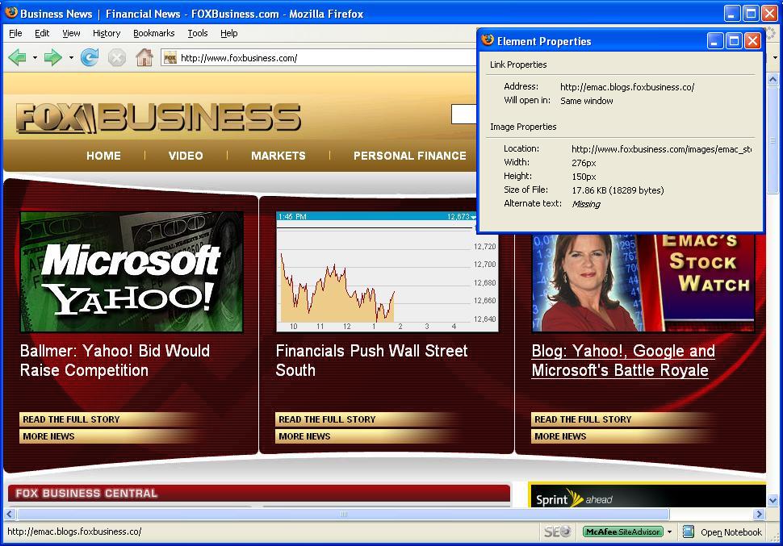The width and height of the screenshot is (783, 546).
Task: Select the file size 17.86 KB value
Action: (618, 190)
